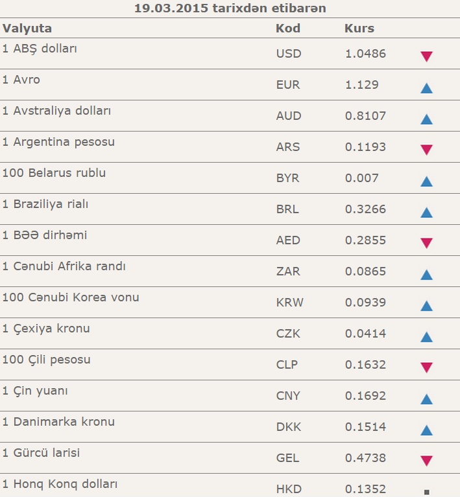Click the blue up arrow beside EUR
The image size is (460, 497).
(x=426, y=87)
